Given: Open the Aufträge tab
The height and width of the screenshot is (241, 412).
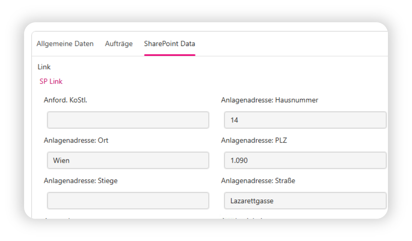Looking at the screenshot, I should tap(119, 44).
